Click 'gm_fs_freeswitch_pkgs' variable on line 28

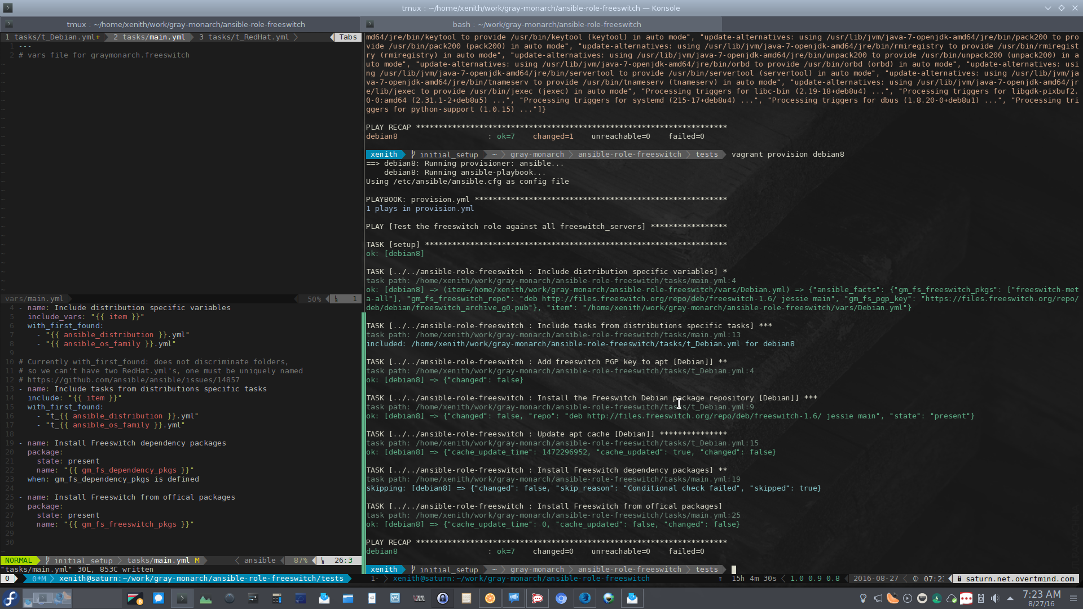pyautogui.click(x=129, y=524)
